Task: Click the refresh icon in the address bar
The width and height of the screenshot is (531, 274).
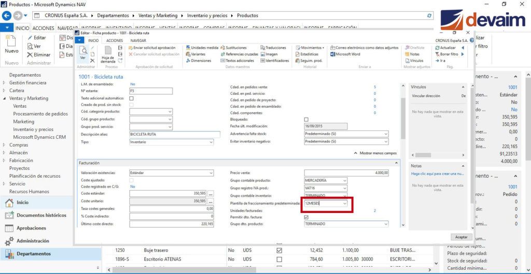Action: click(x=429, y=16)
